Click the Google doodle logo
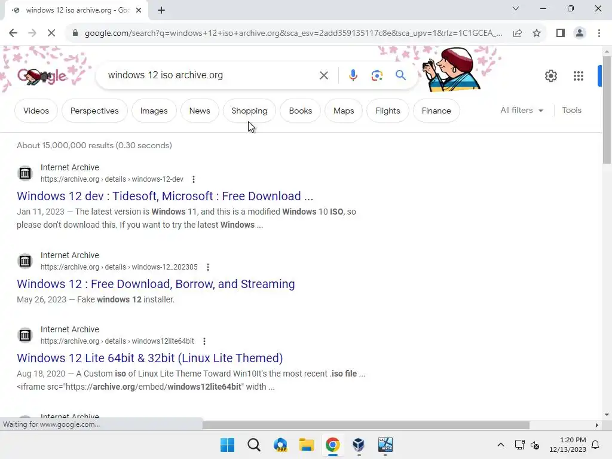Viewport: 612px width, 459px height. [x=42, y=76]
